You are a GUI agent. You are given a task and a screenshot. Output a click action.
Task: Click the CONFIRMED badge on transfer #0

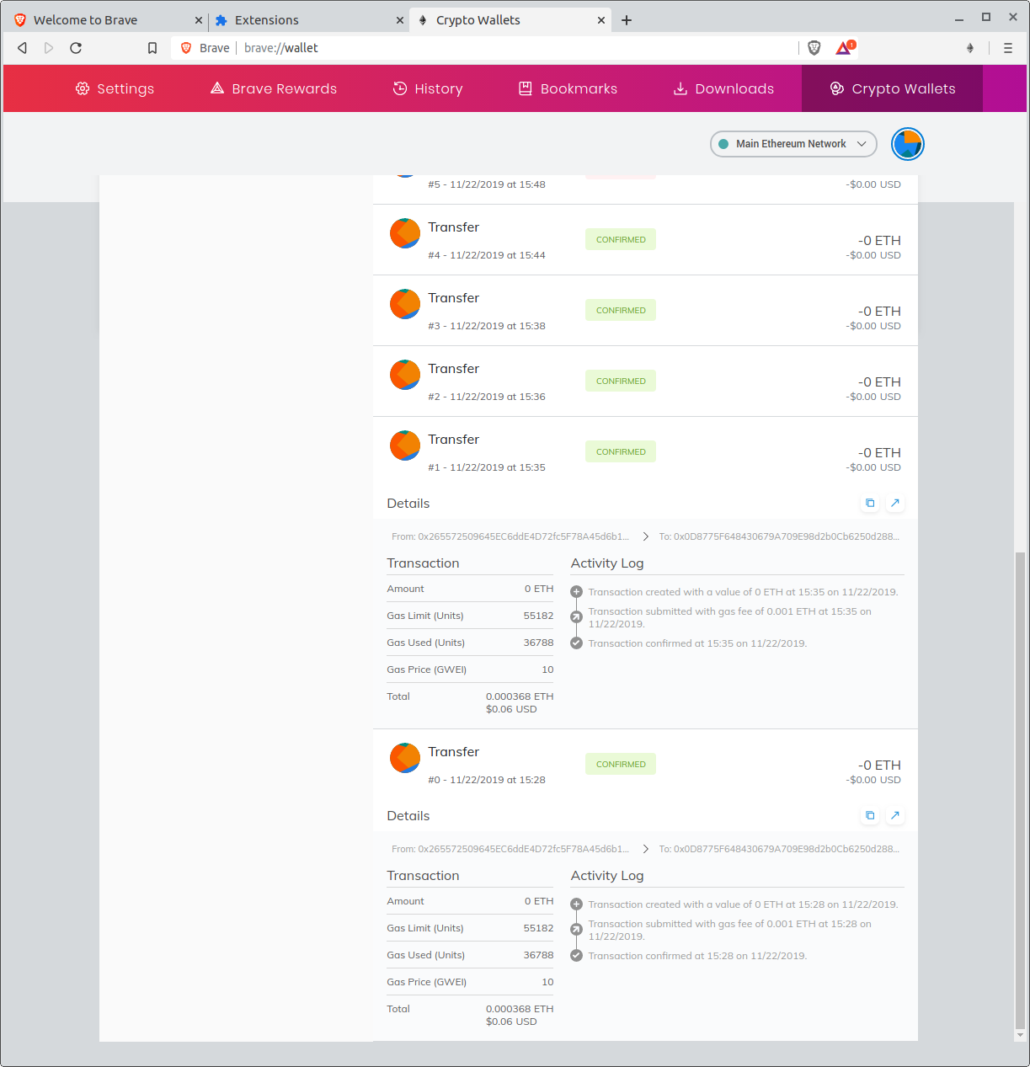pyautogui.click(x=621, y=765)
